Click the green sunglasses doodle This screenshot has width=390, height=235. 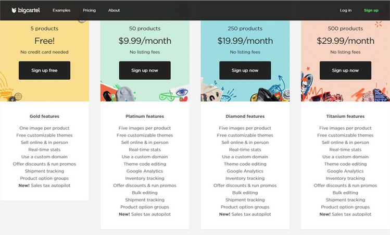tap(167, 96)
